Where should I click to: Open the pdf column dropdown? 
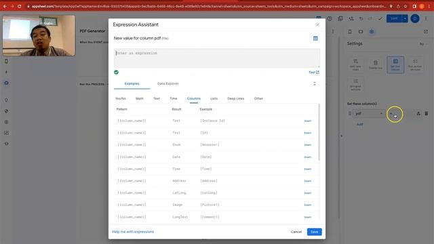[369, 113]
